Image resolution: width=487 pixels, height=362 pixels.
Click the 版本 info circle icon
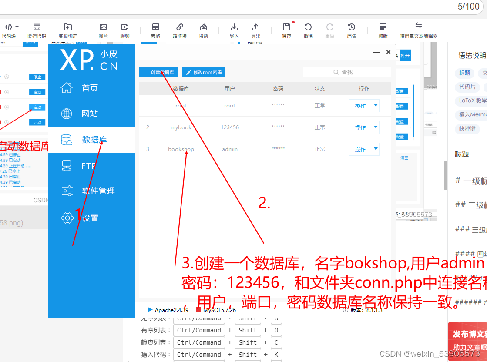(345, 310)
